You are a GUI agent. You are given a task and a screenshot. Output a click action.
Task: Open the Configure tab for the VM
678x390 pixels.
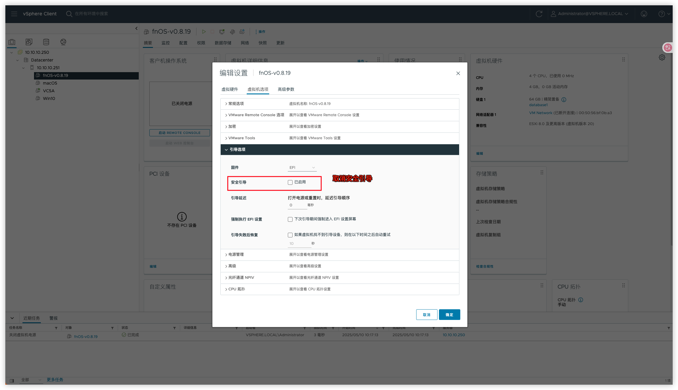point(183,43)
